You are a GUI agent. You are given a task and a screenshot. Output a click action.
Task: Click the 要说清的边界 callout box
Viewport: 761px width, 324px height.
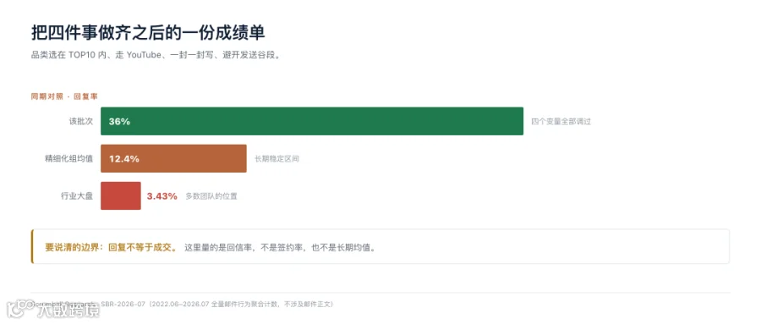pos(380,246)
